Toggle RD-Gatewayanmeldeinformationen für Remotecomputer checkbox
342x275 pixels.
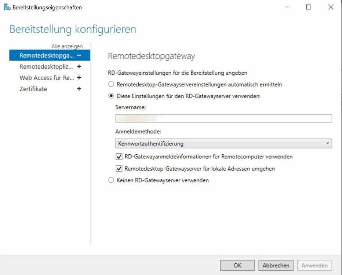119,157
